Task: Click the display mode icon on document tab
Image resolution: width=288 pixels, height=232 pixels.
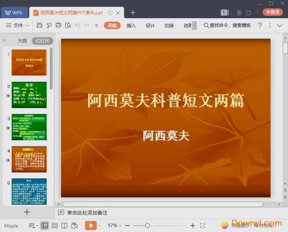Action: pyautogui.click(x=110, y=13)
